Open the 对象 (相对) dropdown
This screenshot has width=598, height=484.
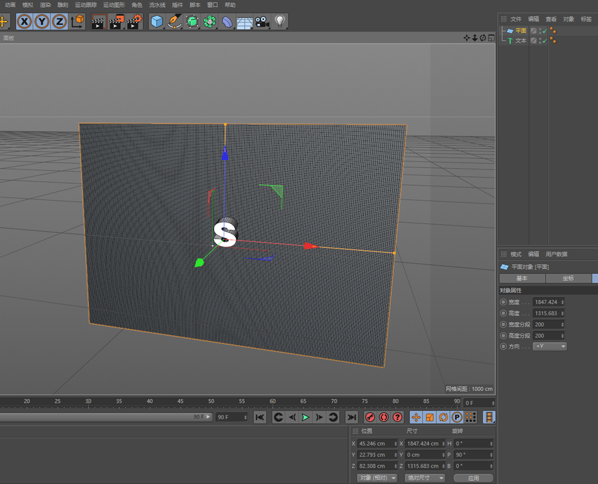point(377,478)
